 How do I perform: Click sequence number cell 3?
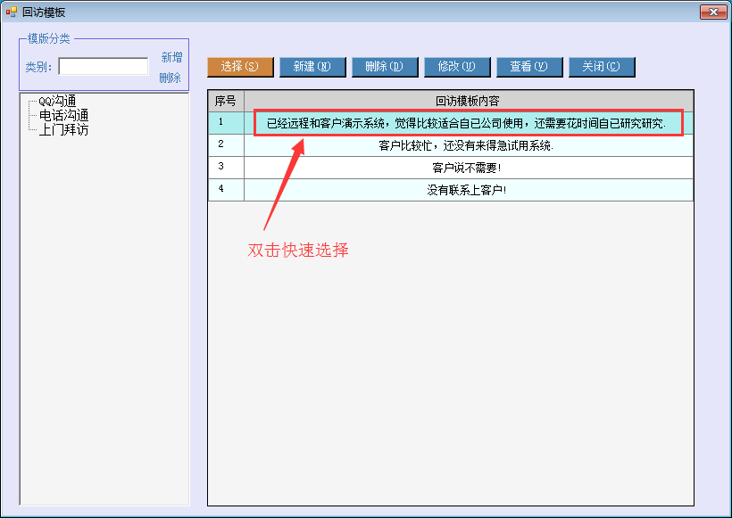pyautogui.click(x=226, y=168)
